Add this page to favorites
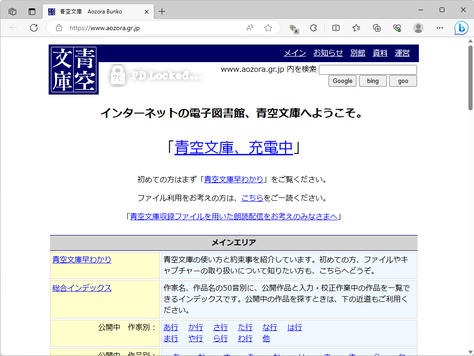This screenshot has width=474, height=356. pyautogui.click(x=268, y=28)
